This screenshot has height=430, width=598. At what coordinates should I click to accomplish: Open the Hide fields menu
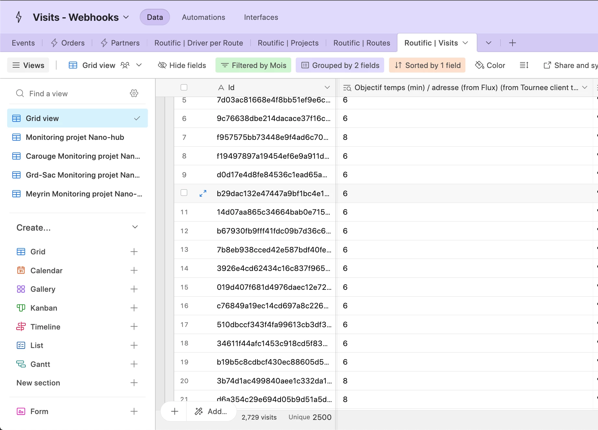pyautogui.click(x=182, y=65)
